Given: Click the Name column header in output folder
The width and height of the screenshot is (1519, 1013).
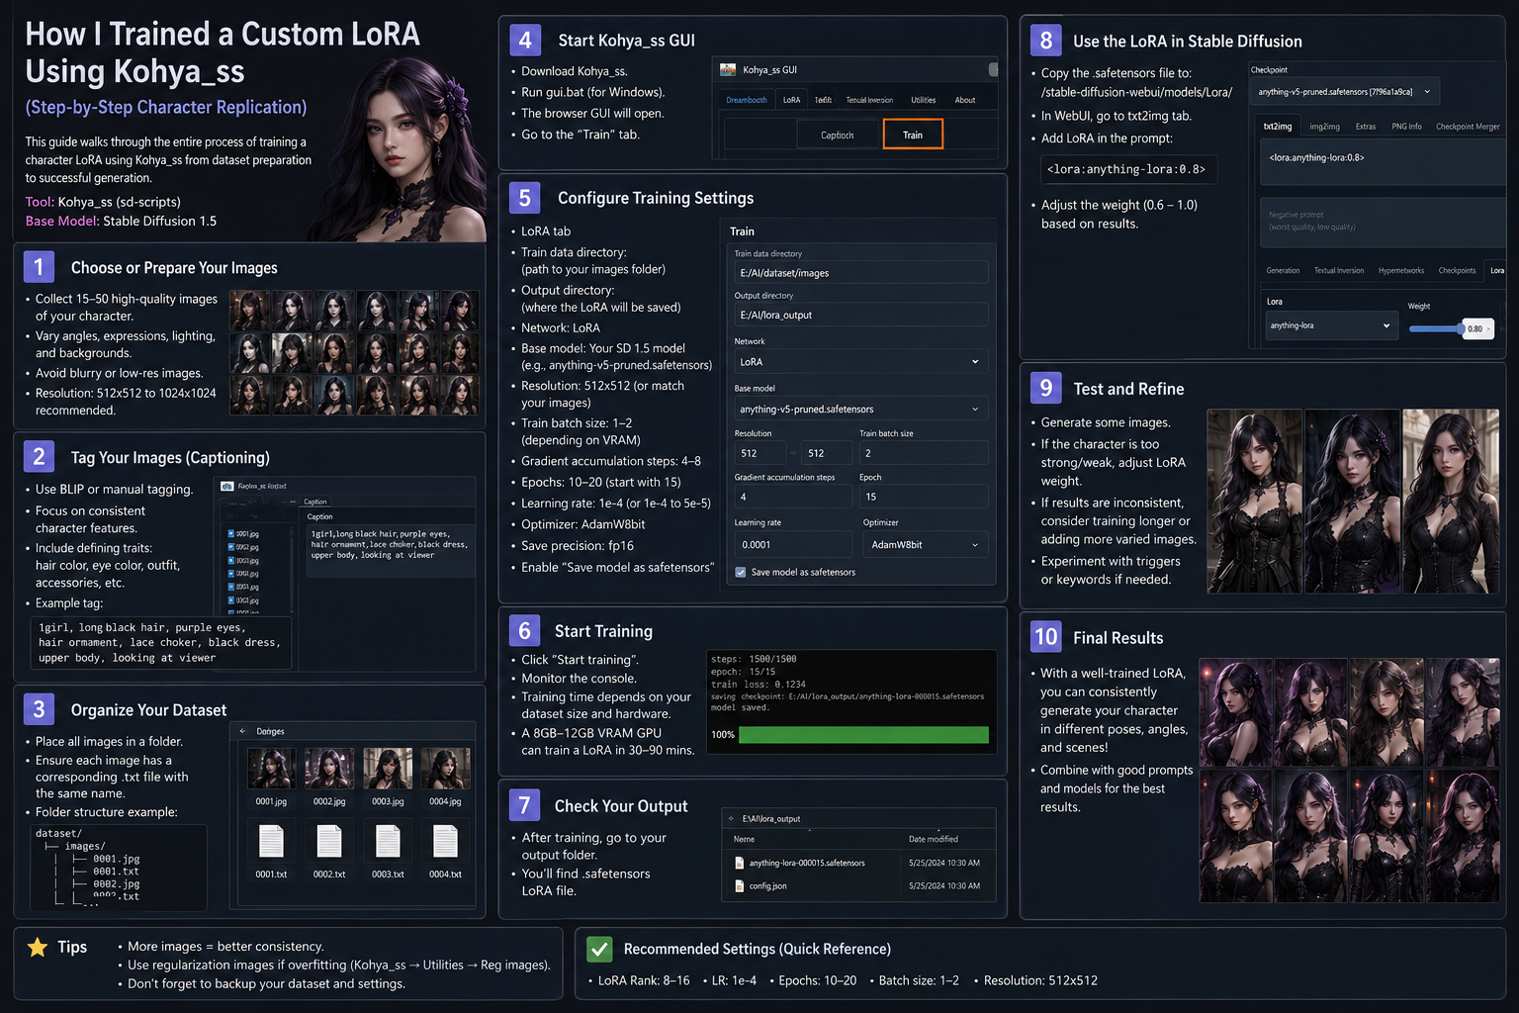Looking at the screenshot, I should (744, 839).
